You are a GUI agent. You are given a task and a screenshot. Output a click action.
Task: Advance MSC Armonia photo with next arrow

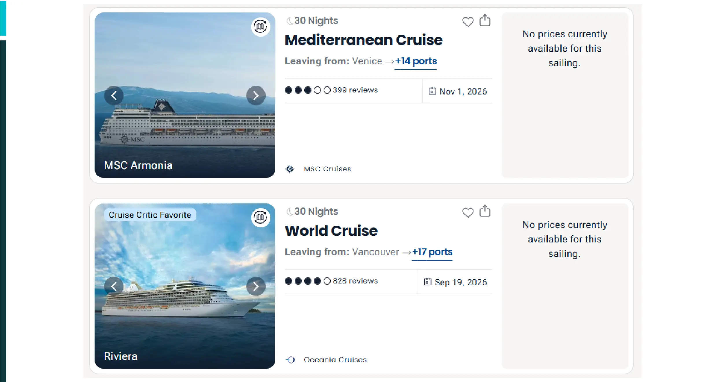[x=256, y=95]
